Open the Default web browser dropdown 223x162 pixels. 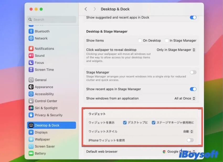click(x=179, y=152)
